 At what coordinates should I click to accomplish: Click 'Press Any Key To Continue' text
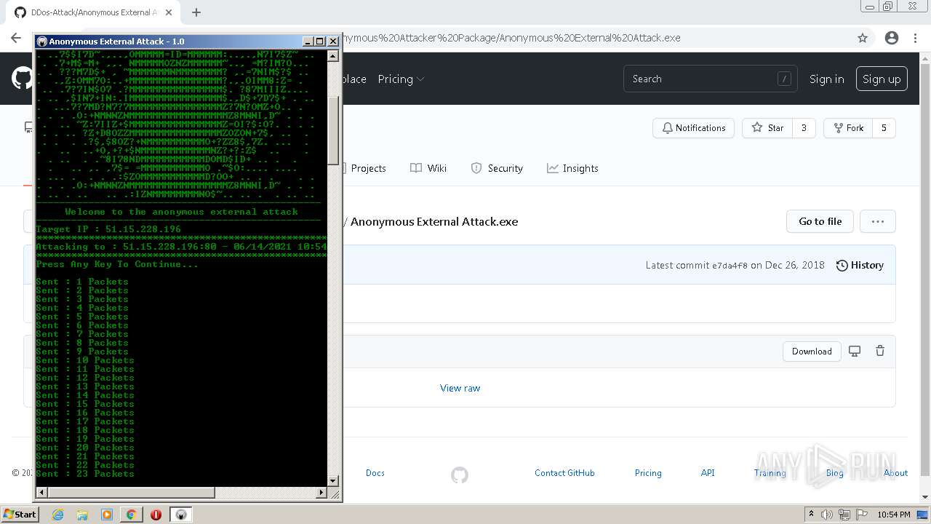[x=117, y=264]
